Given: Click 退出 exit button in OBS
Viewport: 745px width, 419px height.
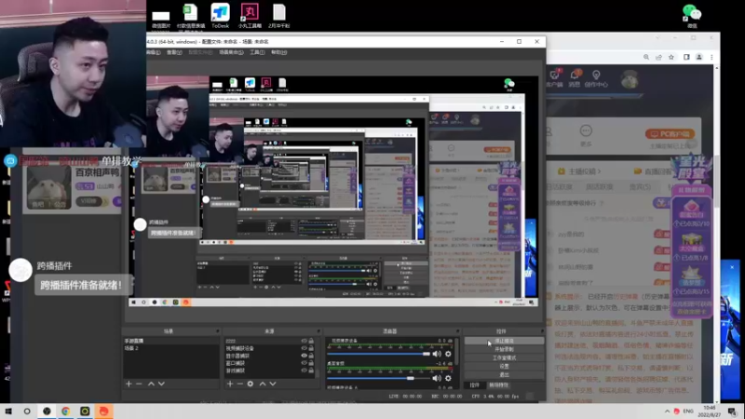Looking at the screenshot, I should pos(504,375).
